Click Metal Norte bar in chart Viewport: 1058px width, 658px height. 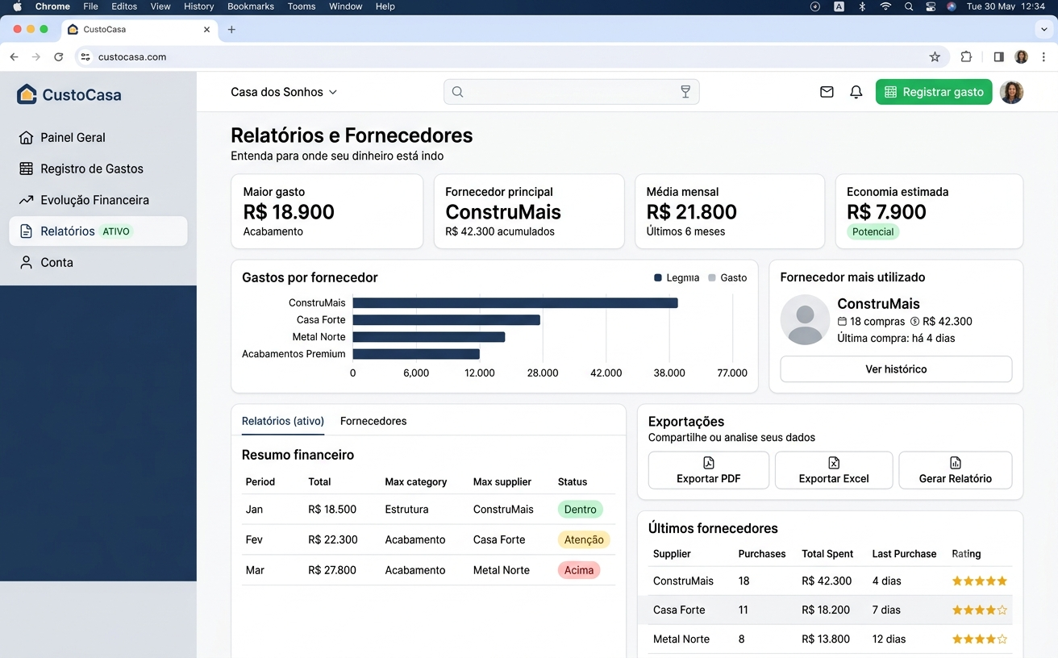coord(429,337)
